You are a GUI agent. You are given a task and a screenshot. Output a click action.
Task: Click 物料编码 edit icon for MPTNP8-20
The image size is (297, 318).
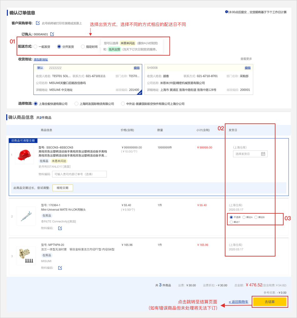[60, 268]
